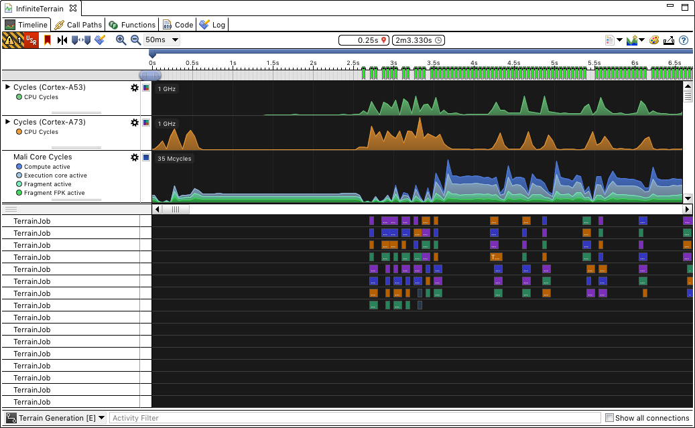Click the clear annotations brush icon

tap(100, 40)
